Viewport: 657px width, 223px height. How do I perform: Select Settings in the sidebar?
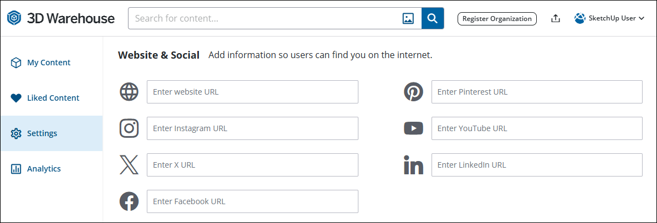[x=42, y=133]
